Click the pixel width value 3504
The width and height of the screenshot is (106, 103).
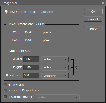[28, 32]
